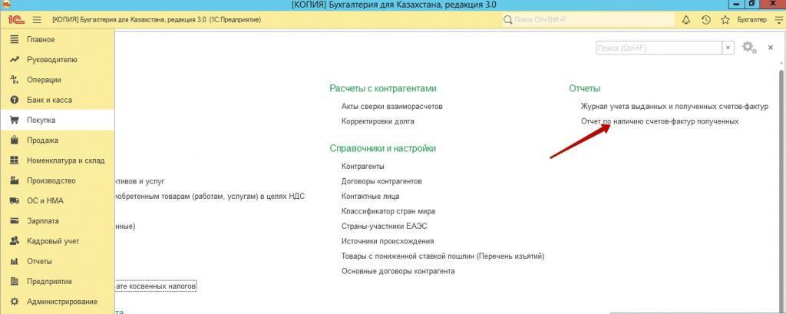Image resolution: width=786 pixels, height=314 pixels.
Task: Clear the menu search field with X
Action: click(x=728, y=48)
